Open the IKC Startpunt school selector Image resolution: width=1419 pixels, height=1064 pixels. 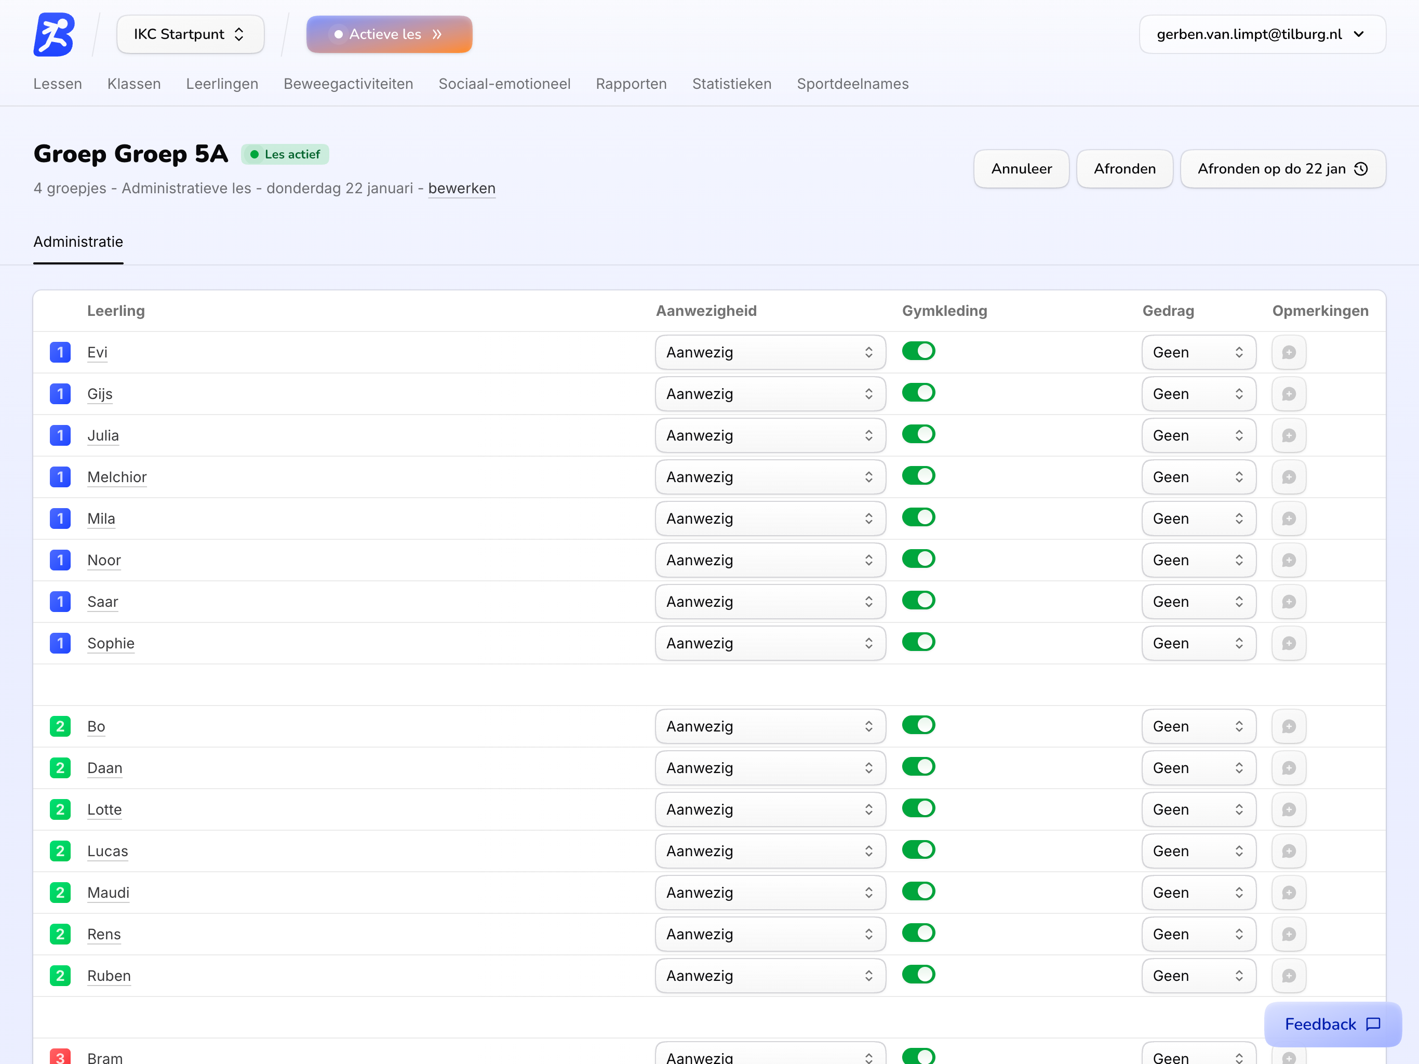[x=190, y=34]
